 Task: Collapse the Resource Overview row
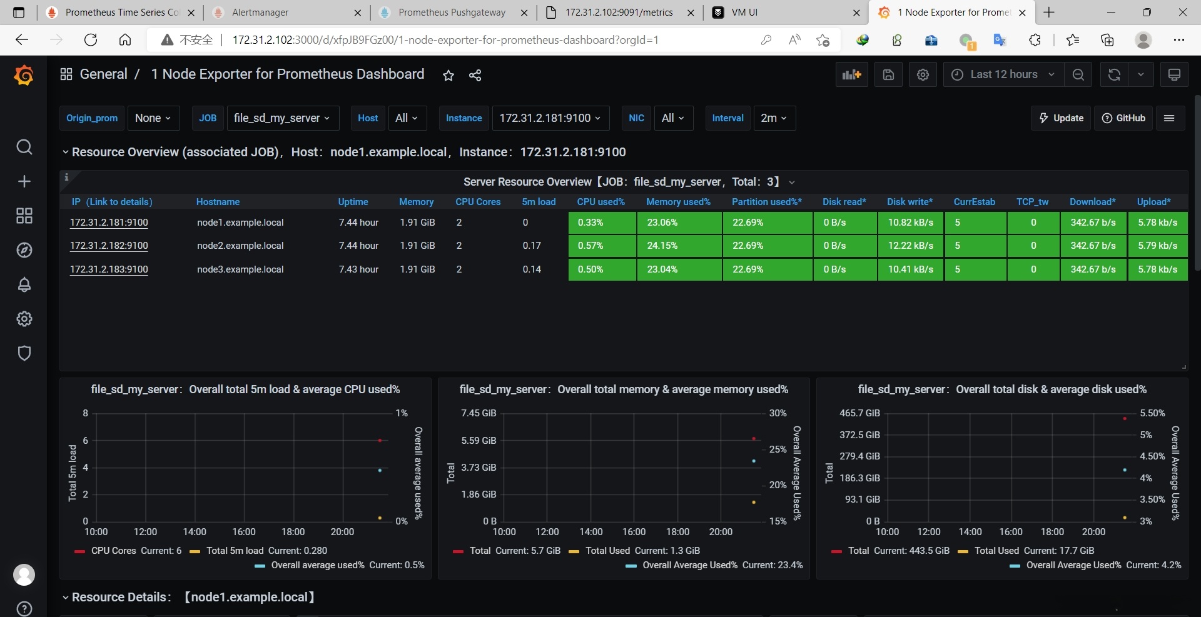pyautogui.click(x=343, y=152)
